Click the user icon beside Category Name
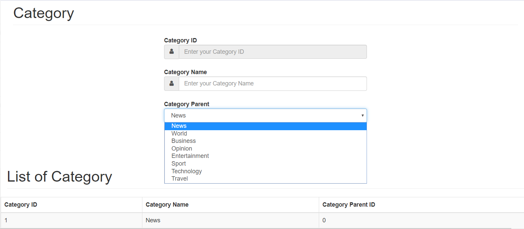The width and height of the screenshot is (524, 229). click(172, 83)
